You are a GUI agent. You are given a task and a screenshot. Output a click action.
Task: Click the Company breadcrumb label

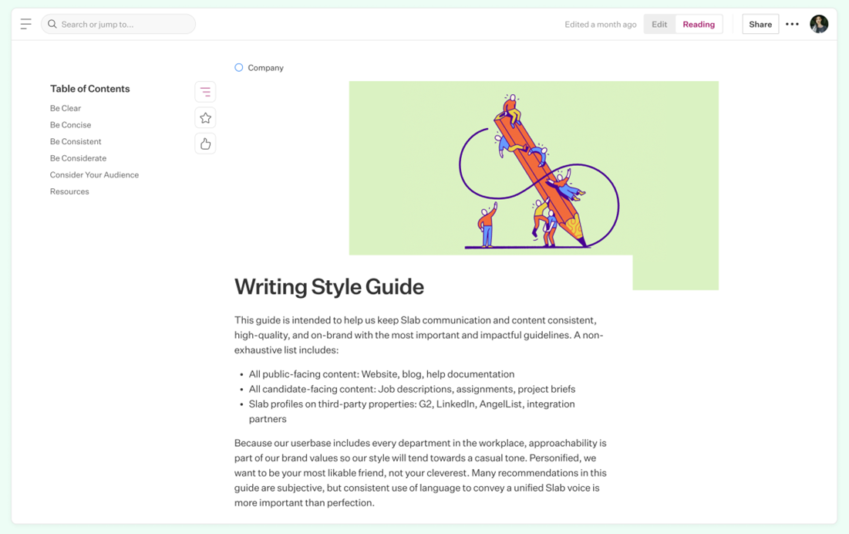click(265, 67)
